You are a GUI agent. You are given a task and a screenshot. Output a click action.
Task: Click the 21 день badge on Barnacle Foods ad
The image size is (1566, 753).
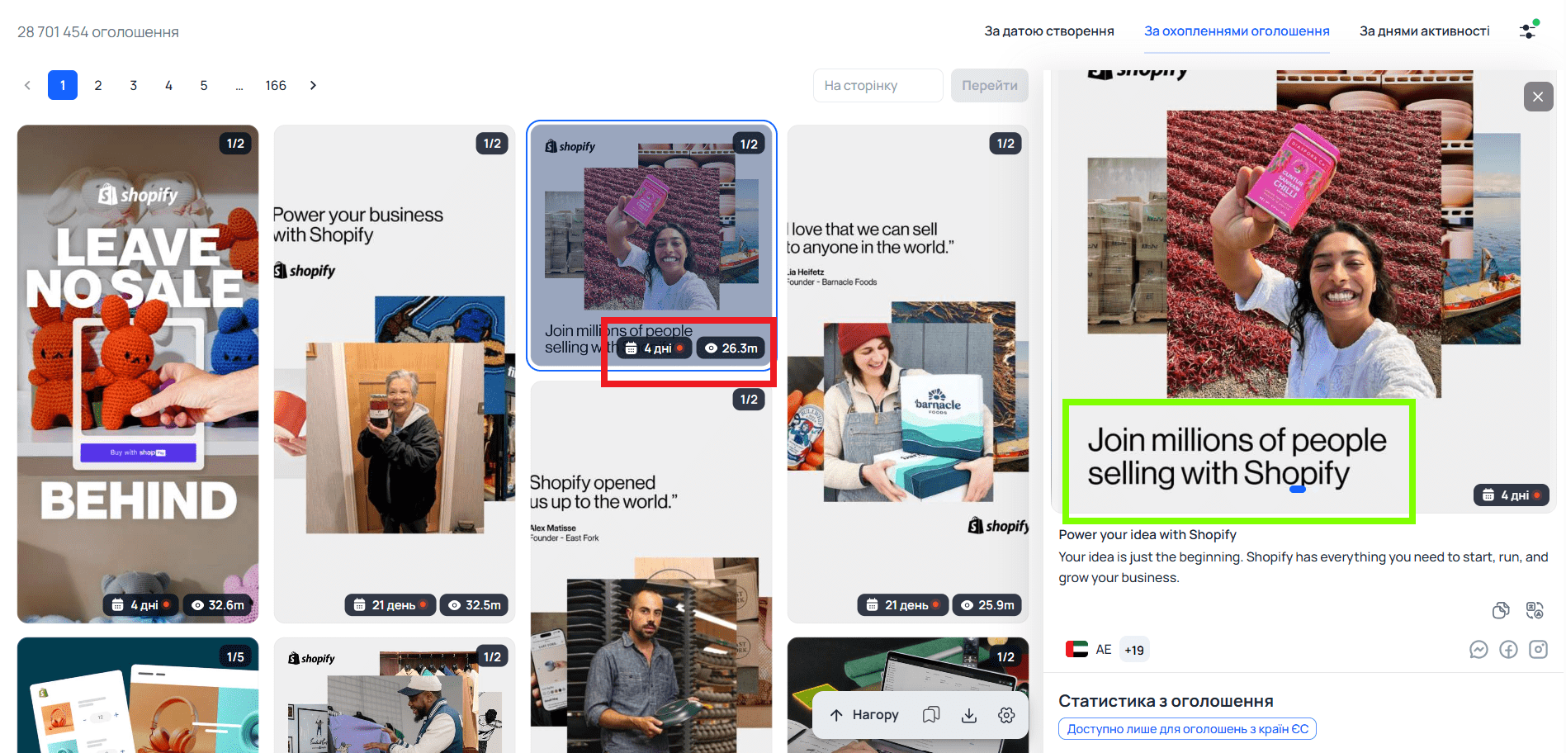click(x=903, y=605)
